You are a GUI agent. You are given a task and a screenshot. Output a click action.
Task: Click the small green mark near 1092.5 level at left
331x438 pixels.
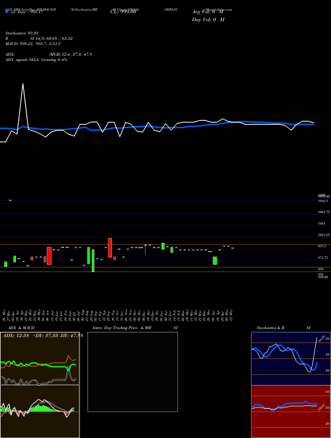coord(10,200)
